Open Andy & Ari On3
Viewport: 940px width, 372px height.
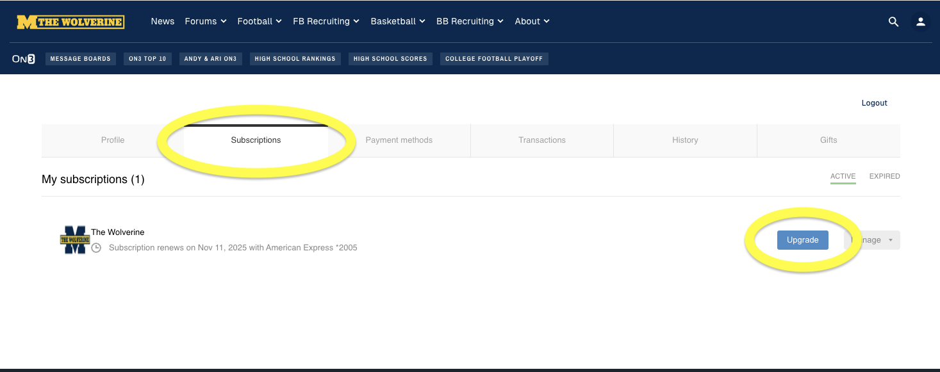pos(210,59)
